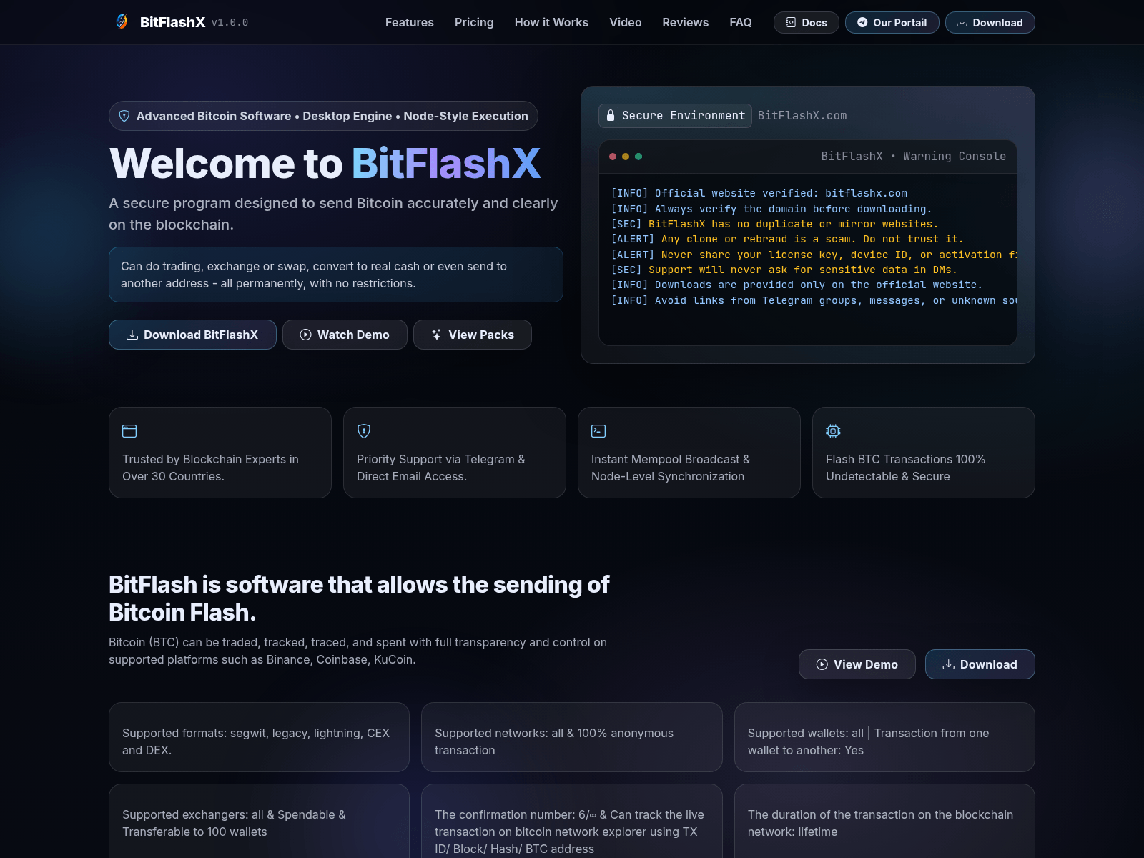The image size is (1144, 858).
Task: Click the 'BitFlash is software that allows' heading
Action: [359, 598]
